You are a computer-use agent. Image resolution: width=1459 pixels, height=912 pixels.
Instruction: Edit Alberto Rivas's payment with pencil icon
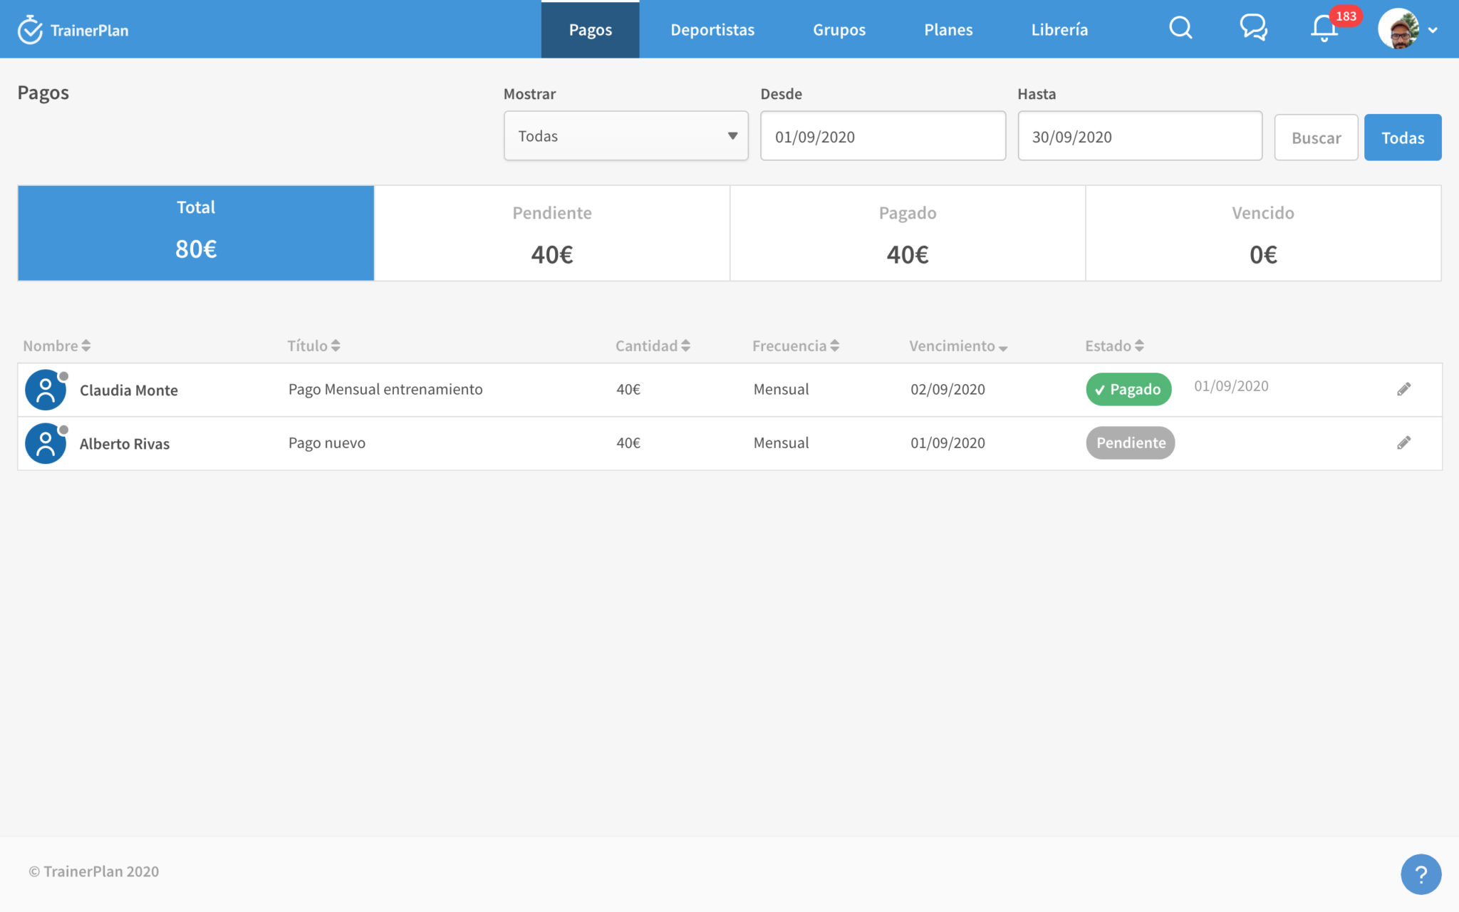point(1404,442)
